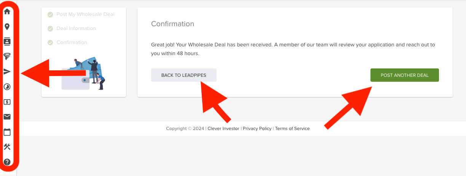Click the wallet illustration image
The width and height of the screenshot is (466, 176).
[83, 74]
